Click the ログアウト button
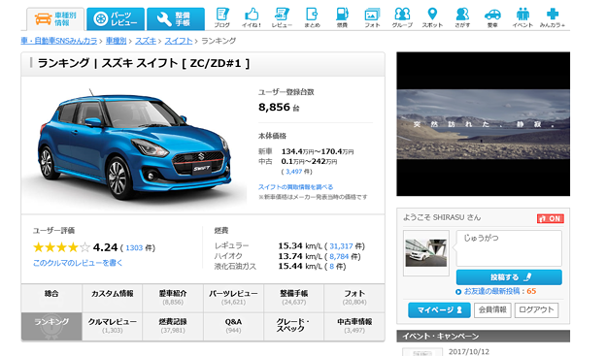606x356 pixels. click(x=536, y=310)
